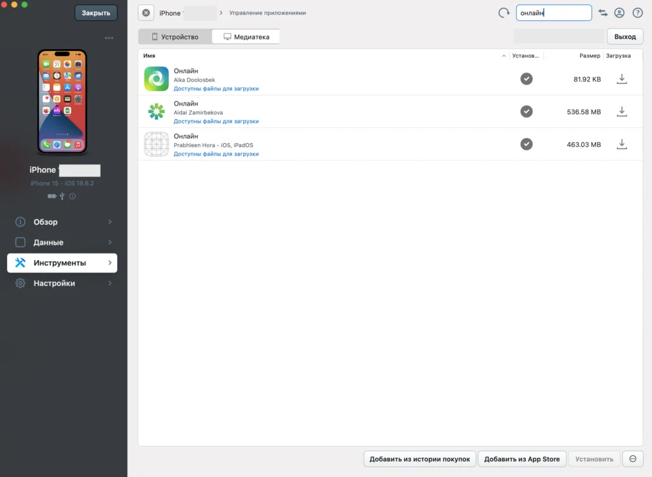The image size is (652, 477).
Task: Select the placeholder grid app icon
Action: point(157,144)
